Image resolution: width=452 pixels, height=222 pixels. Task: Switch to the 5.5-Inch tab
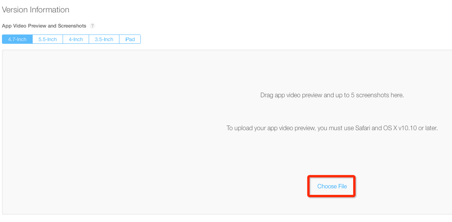click(47, 40)
